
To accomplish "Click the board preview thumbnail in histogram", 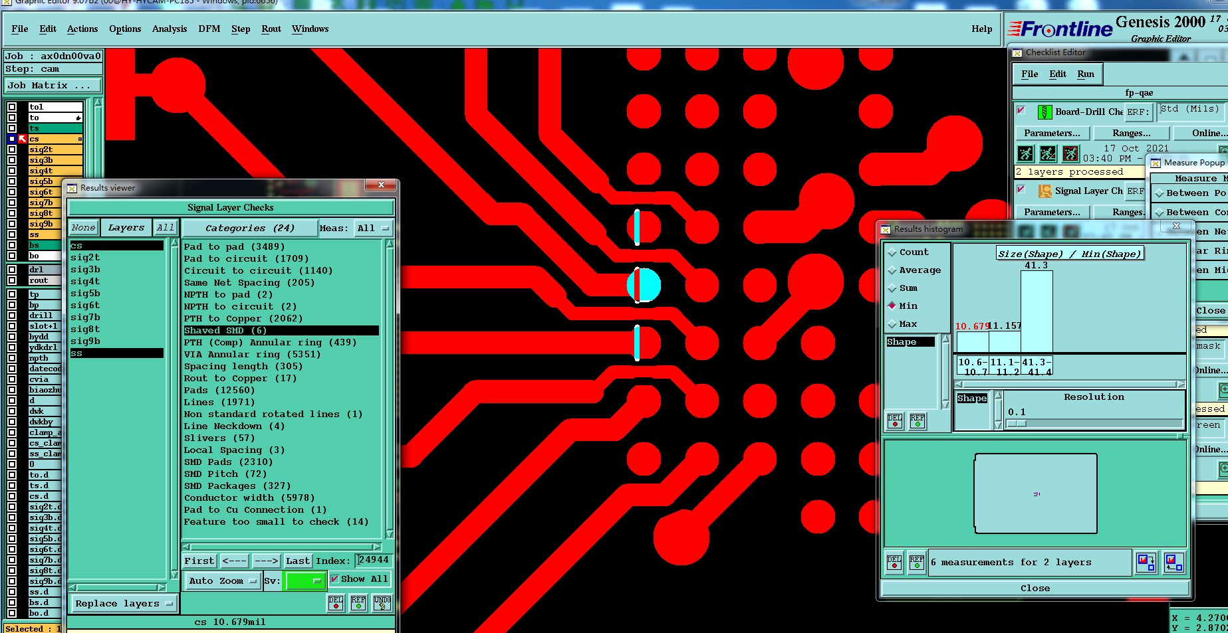I will tap(1036, 494).
